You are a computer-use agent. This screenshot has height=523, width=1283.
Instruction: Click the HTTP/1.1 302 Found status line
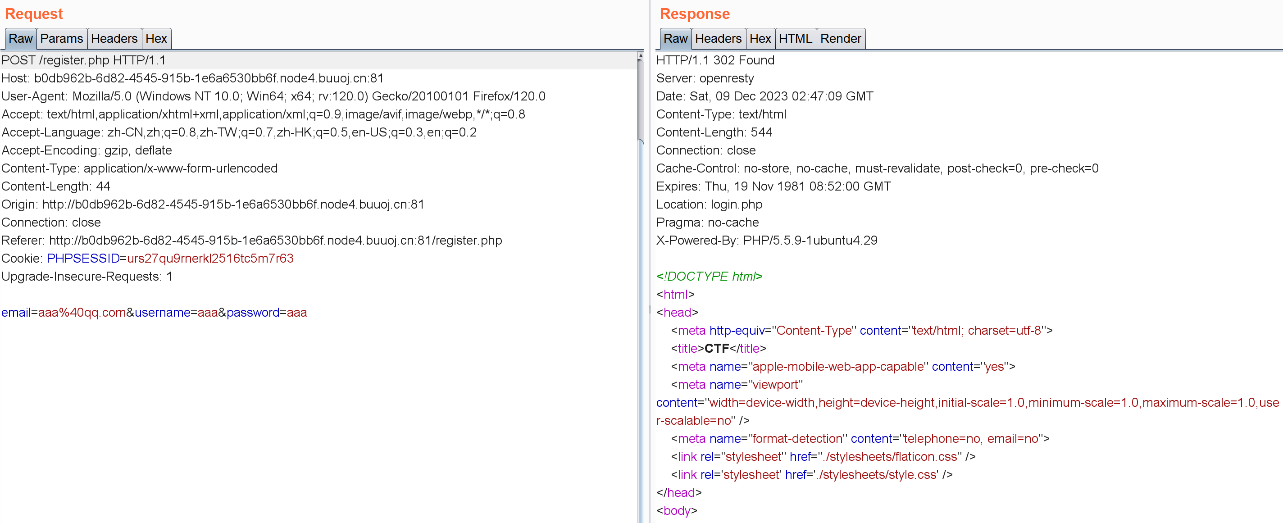pos(715,60)
